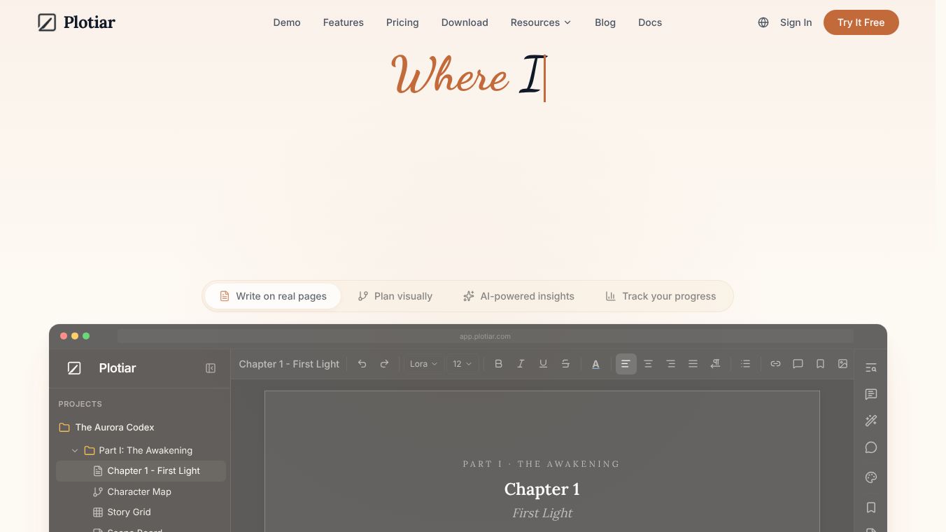946x532 pixels.
Task: Open the Lora font dropdown
Action: [423, 364]
